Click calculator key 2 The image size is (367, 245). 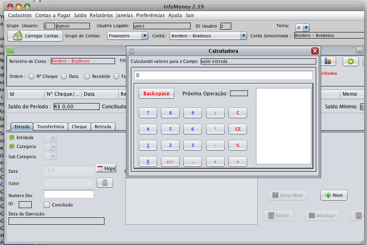[170, 145]
